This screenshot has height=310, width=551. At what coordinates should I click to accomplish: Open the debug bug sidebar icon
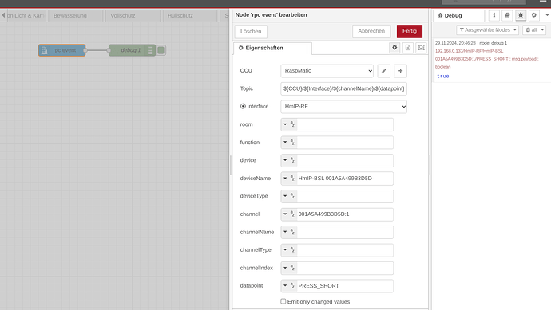tap(521, 15)
